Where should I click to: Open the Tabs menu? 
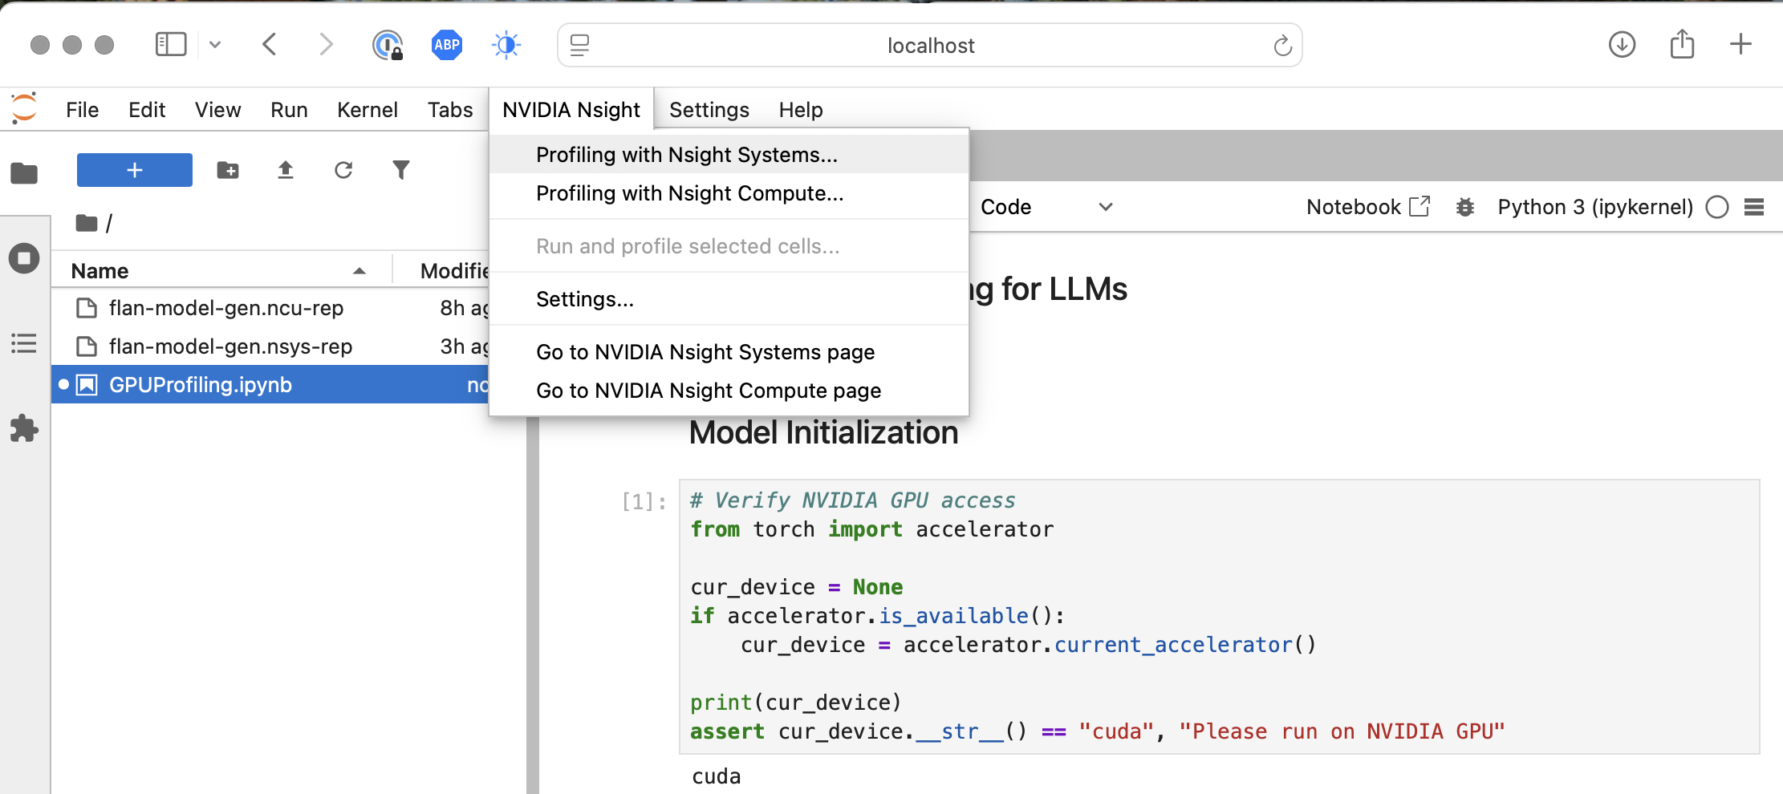point(450,110)
